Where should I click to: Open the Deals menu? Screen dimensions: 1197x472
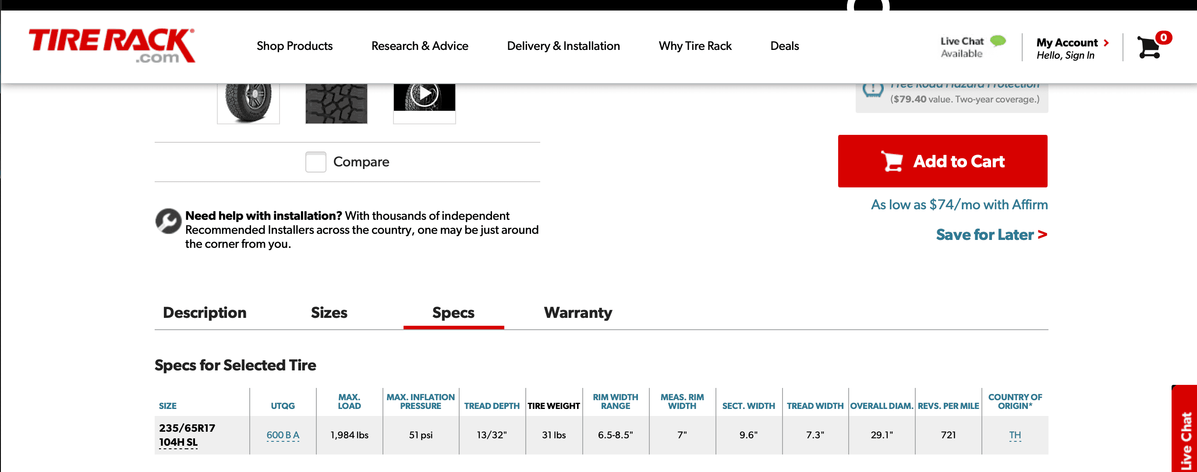pyautogui.click(x=784, y=46)
